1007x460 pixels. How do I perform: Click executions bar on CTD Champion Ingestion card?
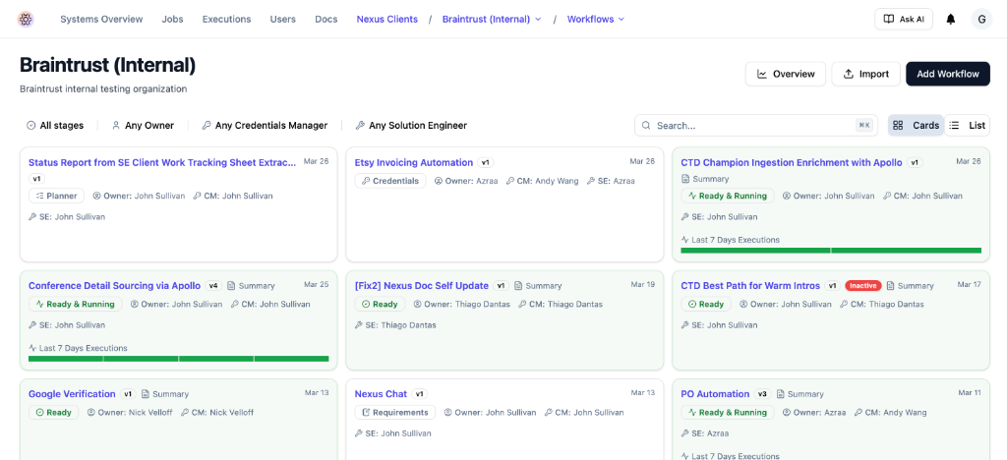pyautogui.click(x=831, y=251)
